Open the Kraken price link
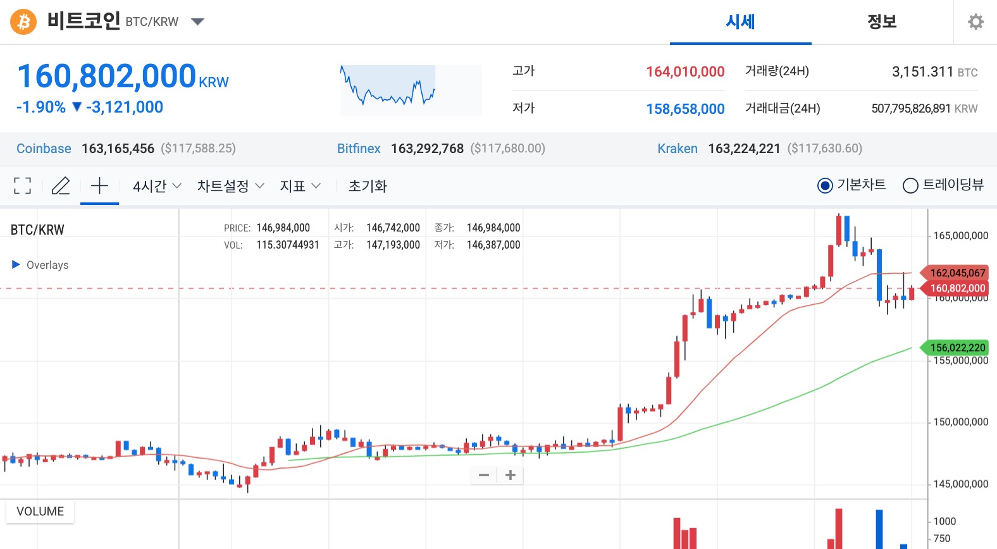 pyautogui.click(x=678, y=149)
